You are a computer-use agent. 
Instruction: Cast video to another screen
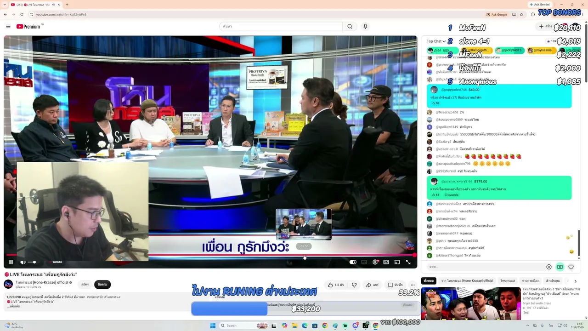pyautogui.click(x=397, y=262)
